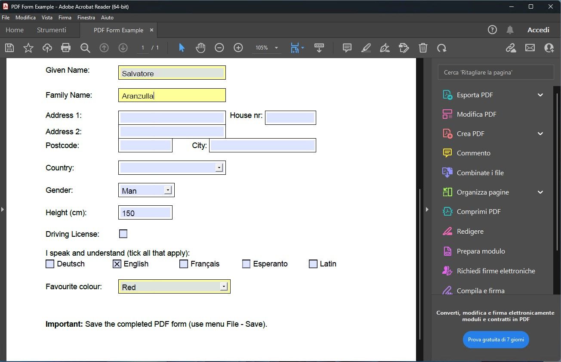Open the Firma menu
This screenshot has width=561, height=362.
(x=65, y=18)
